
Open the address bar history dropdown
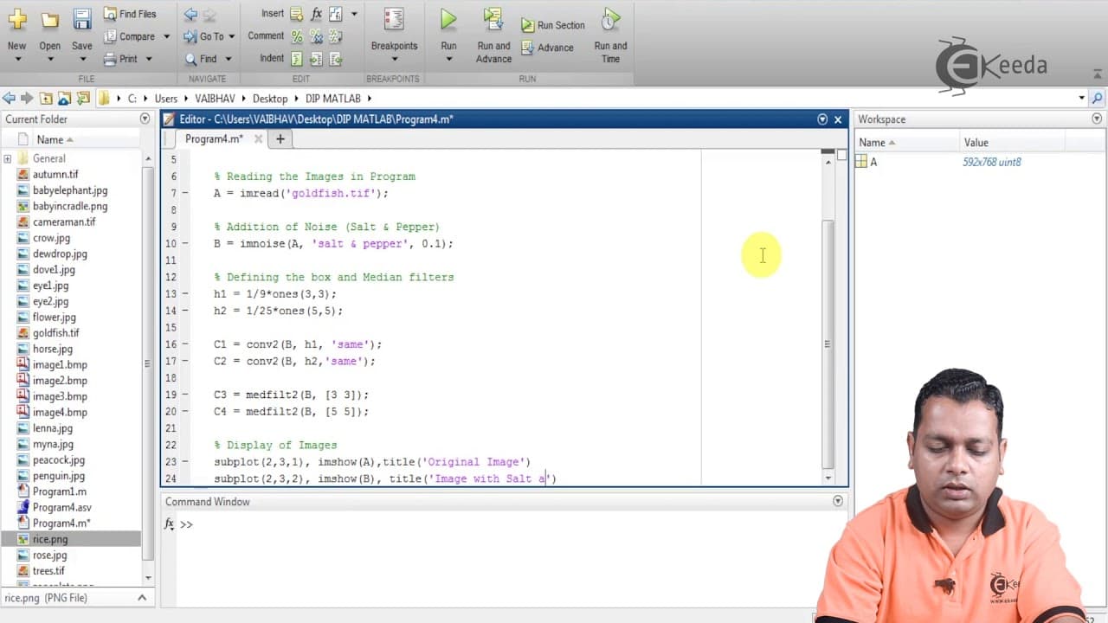click(x=1082, y=99)
